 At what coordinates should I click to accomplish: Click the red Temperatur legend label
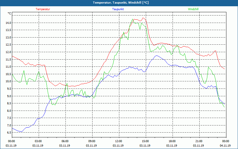pyautogui.click(x=43, y=9)
